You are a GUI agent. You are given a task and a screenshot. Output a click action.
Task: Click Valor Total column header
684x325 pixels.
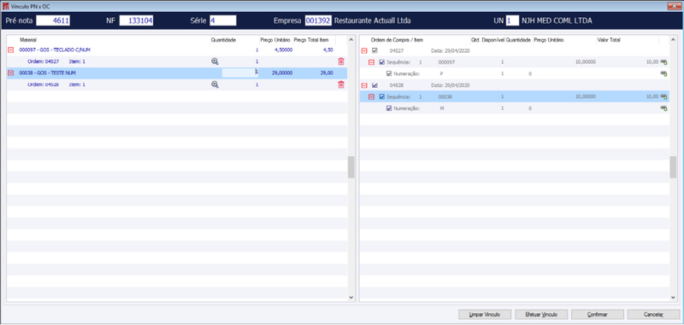click(609, 39)
